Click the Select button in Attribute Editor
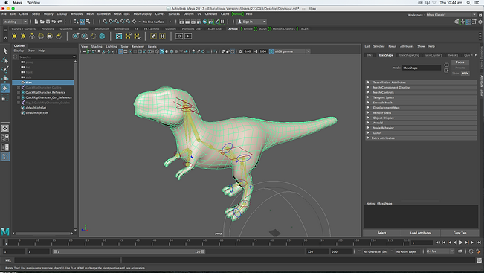The width and height of the screenshot is (484, 273). pos(382,233)
